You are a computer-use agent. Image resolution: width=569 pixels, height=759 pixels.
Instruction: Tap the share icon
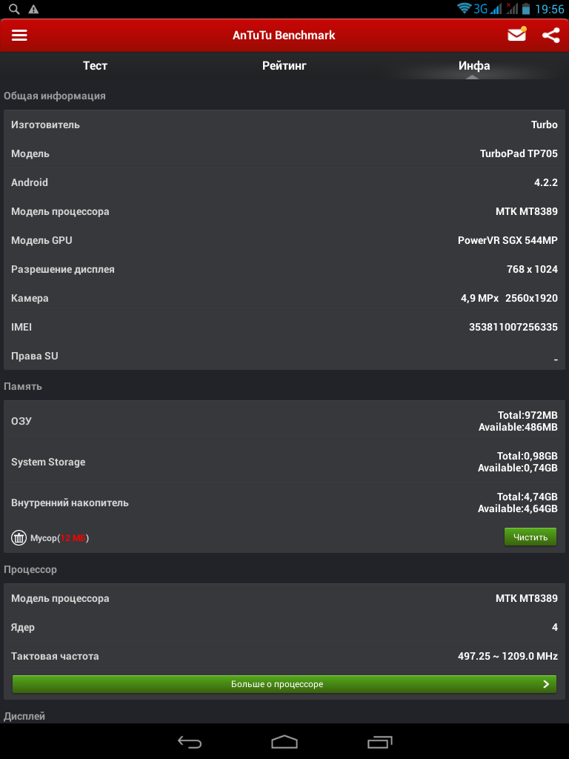pos(550,35)
